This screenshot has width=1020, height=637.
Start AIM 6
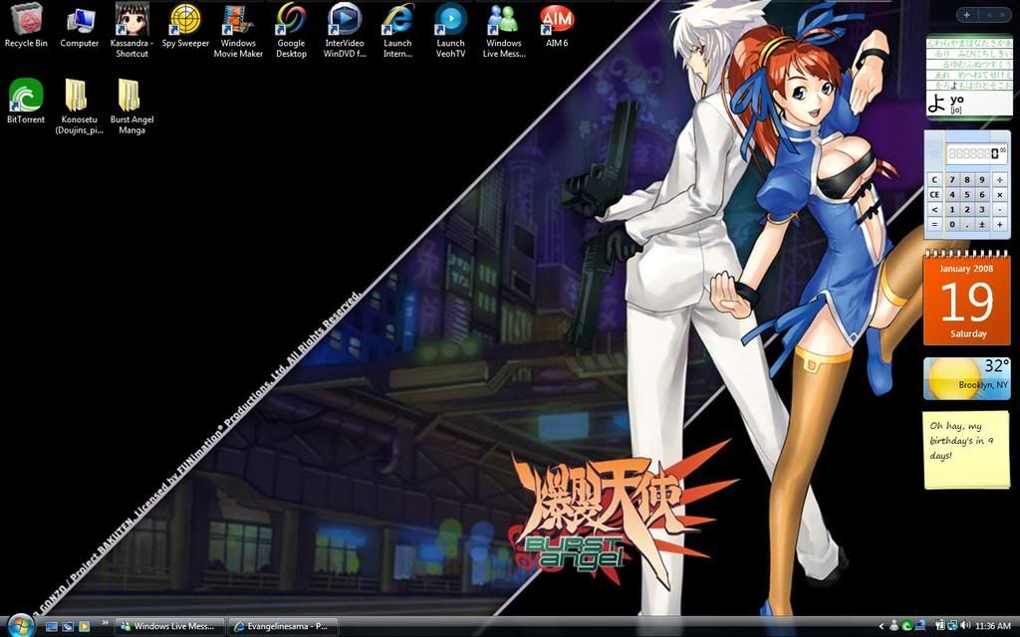[x=557, y=18]
